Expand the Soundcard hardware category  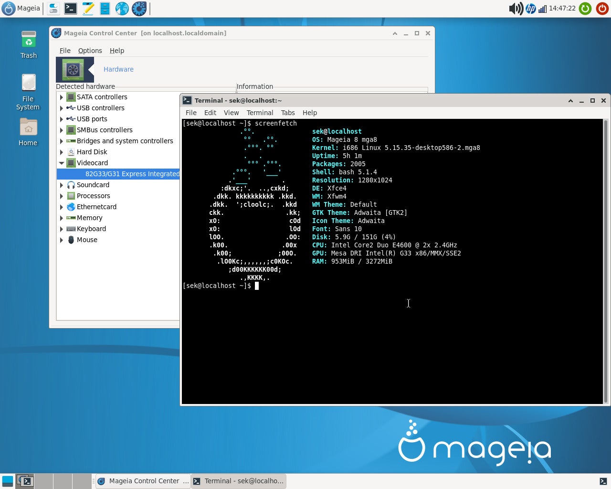62,185
